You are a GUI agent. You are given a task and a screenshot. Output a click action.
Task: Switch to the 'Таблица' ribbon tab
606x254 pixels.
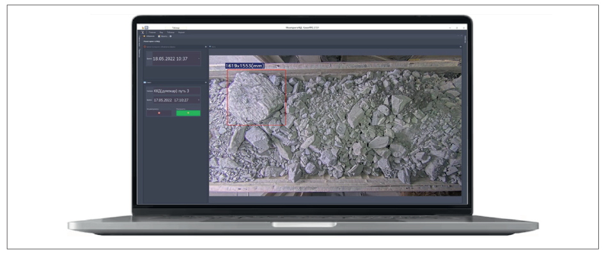[x=171, y=33]
